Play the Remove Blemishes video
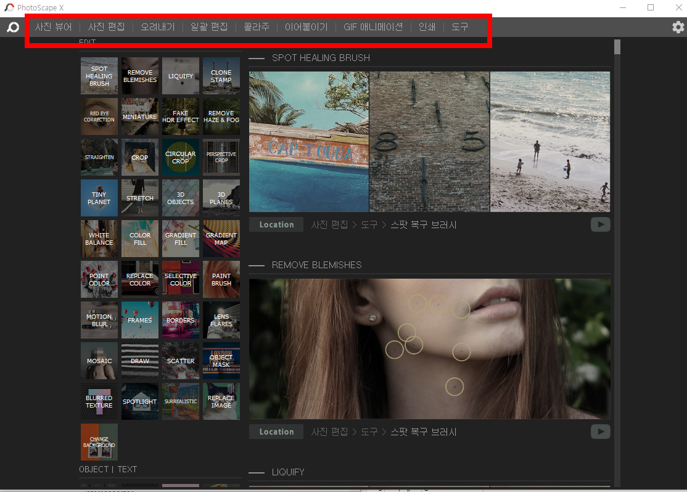687x492 pixels. coord(600,432)
